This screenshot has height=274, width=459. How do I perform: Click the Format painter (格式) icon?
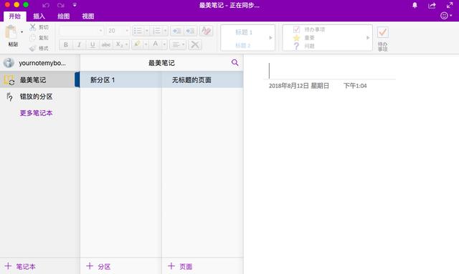coord(33,48)
